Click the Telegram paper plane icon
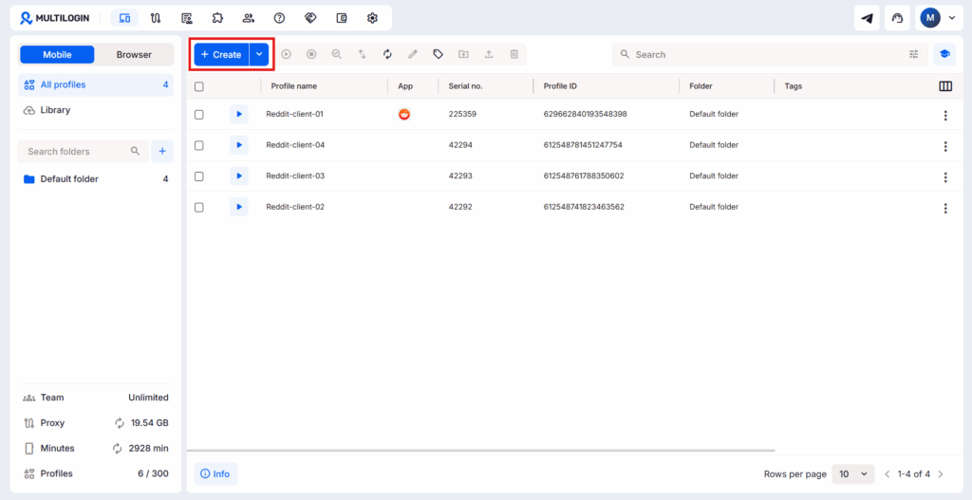The width and height of the screenshot is (972, 500). click(867, 18)
